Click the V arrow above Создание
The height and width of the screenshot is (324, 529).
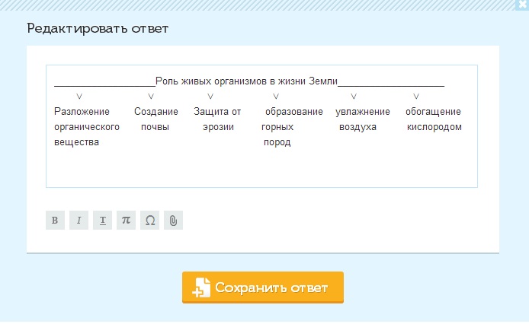tap(151, 97)
